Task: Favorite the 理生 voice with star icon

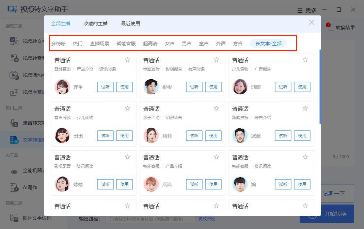Action: (127, 60)
